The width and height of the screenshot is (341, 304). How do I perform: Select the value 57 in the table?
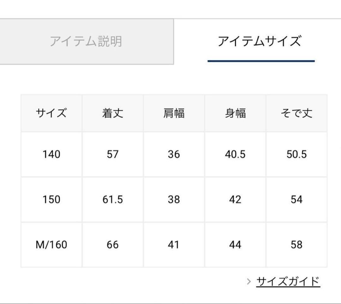pos(113,155)
